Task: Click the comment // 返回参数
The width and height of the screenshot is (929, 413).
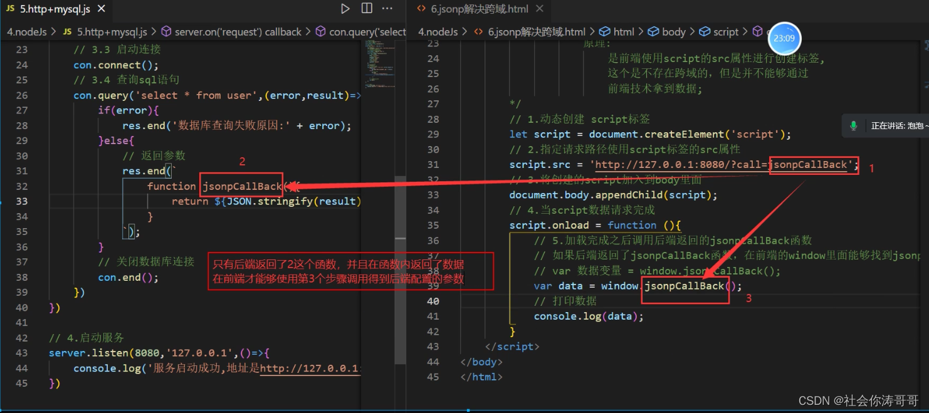Action: click(x=154, y=156)
